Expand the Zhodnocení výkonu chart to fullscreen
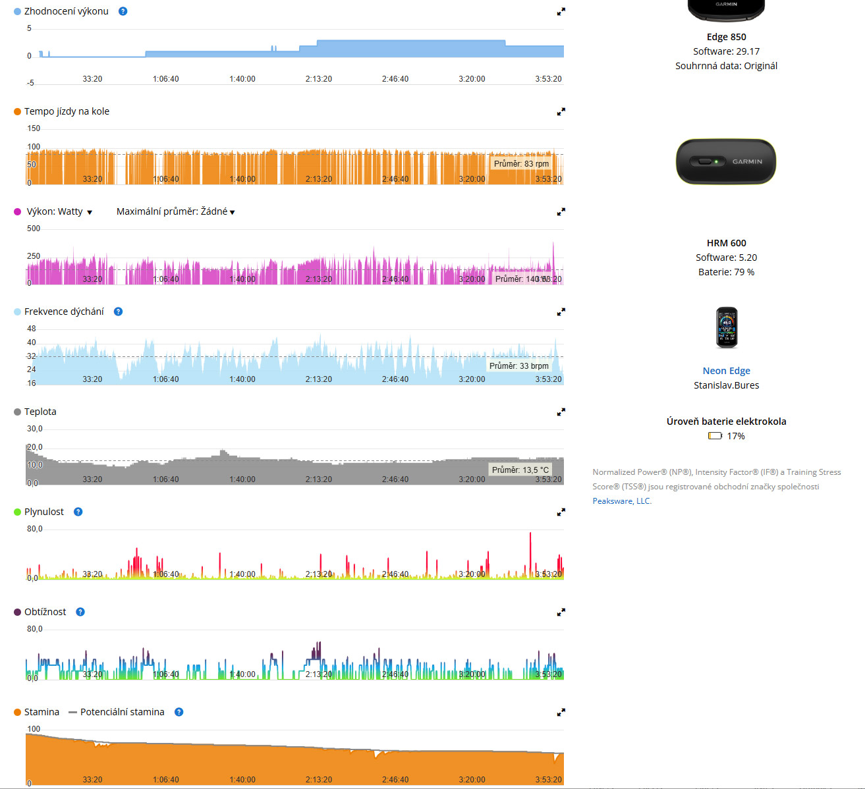 (x=561, y=12)
